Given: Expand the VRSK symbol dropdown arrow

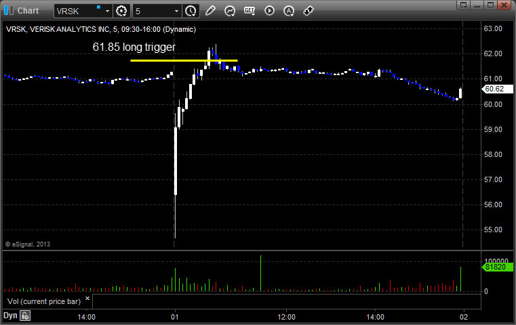Looking at the screenshot, I should (107, 12).
